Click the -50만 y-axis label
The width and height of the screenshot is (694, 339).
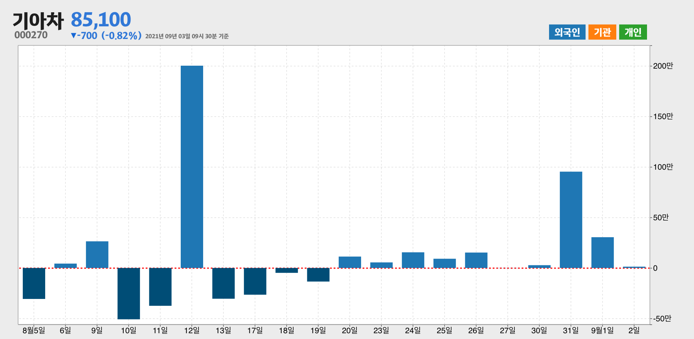coord(662,318)
